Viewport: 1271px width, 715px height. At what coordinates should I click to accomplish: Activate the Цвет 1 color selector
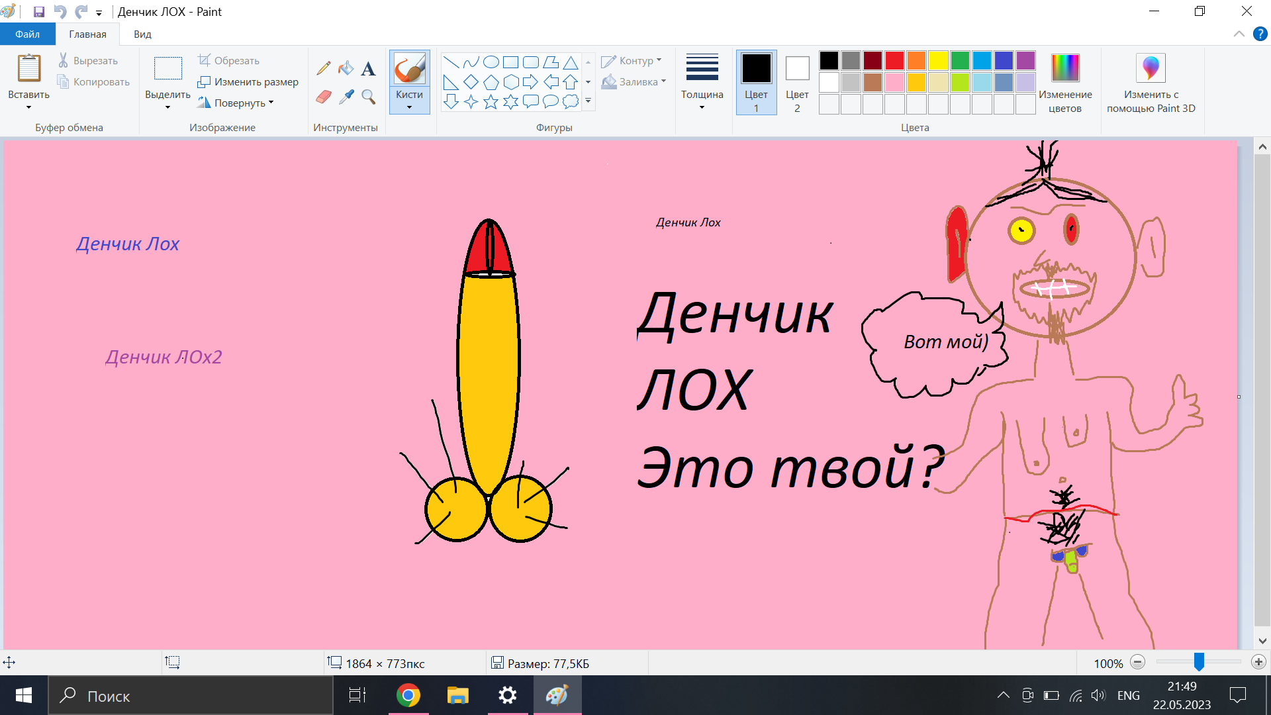756,81
